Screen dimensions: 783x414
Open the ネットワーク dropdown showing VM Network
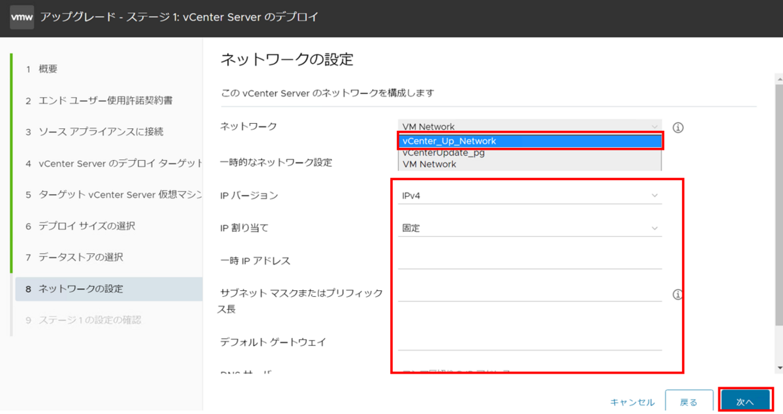(x=530, y=126)
